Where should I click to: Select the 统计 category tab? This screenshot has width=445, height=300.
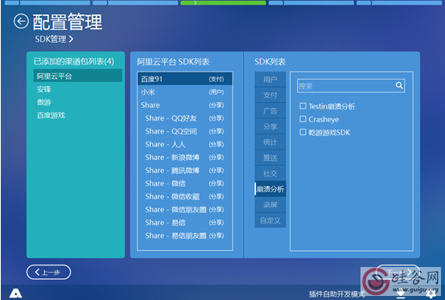point(270,142)
